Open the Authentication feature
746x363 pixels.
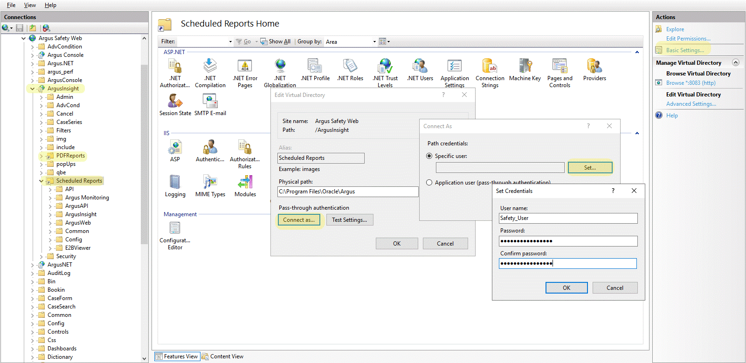point(210,151)
